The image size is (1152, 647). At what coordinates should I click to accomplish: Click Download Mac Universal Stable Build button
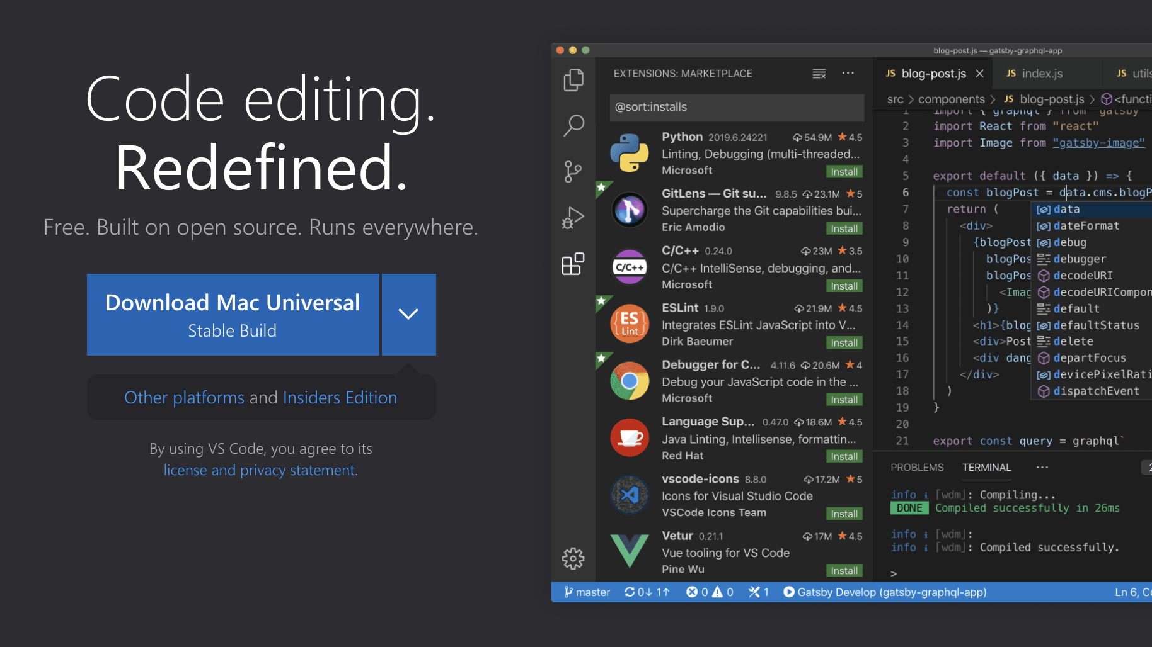pyautogui.click(x=233, y=315)
